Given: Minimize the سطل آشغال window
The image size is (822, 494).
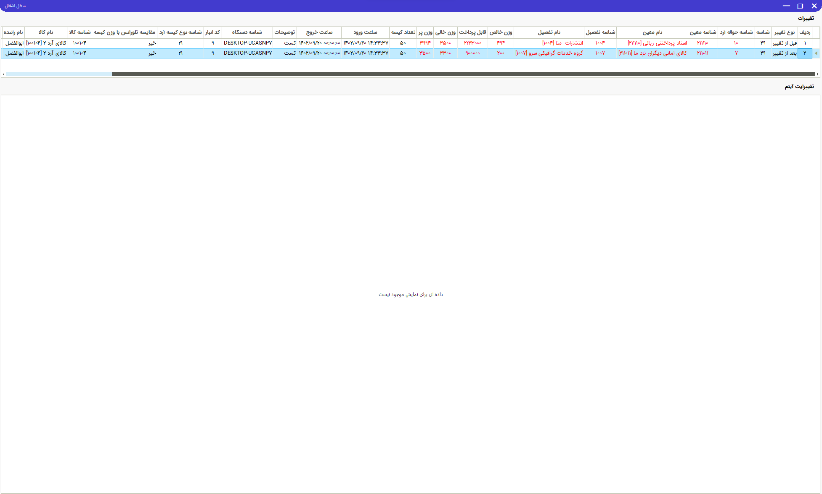Looking at the screenshot, I should click(x=786, y=6).
